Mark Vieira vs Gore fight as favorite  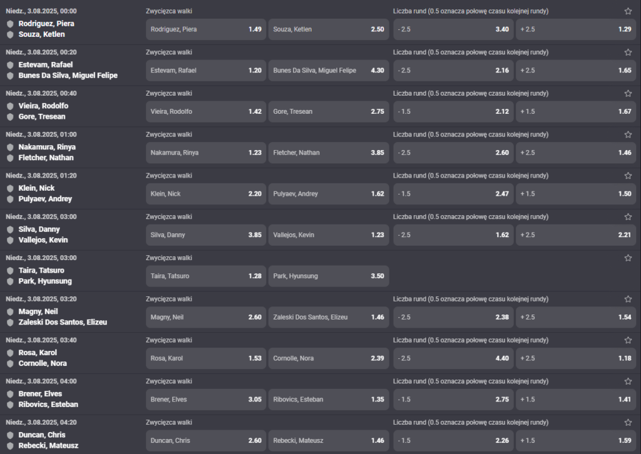pos(628,94)
